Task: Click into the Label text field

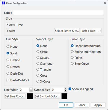Action: (x=58, y=13)
